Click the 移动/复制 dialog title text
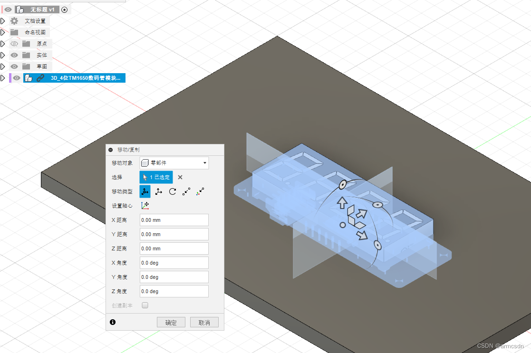Screen dimensions: 531x353 pyautogui.click(x=128, y=150)
